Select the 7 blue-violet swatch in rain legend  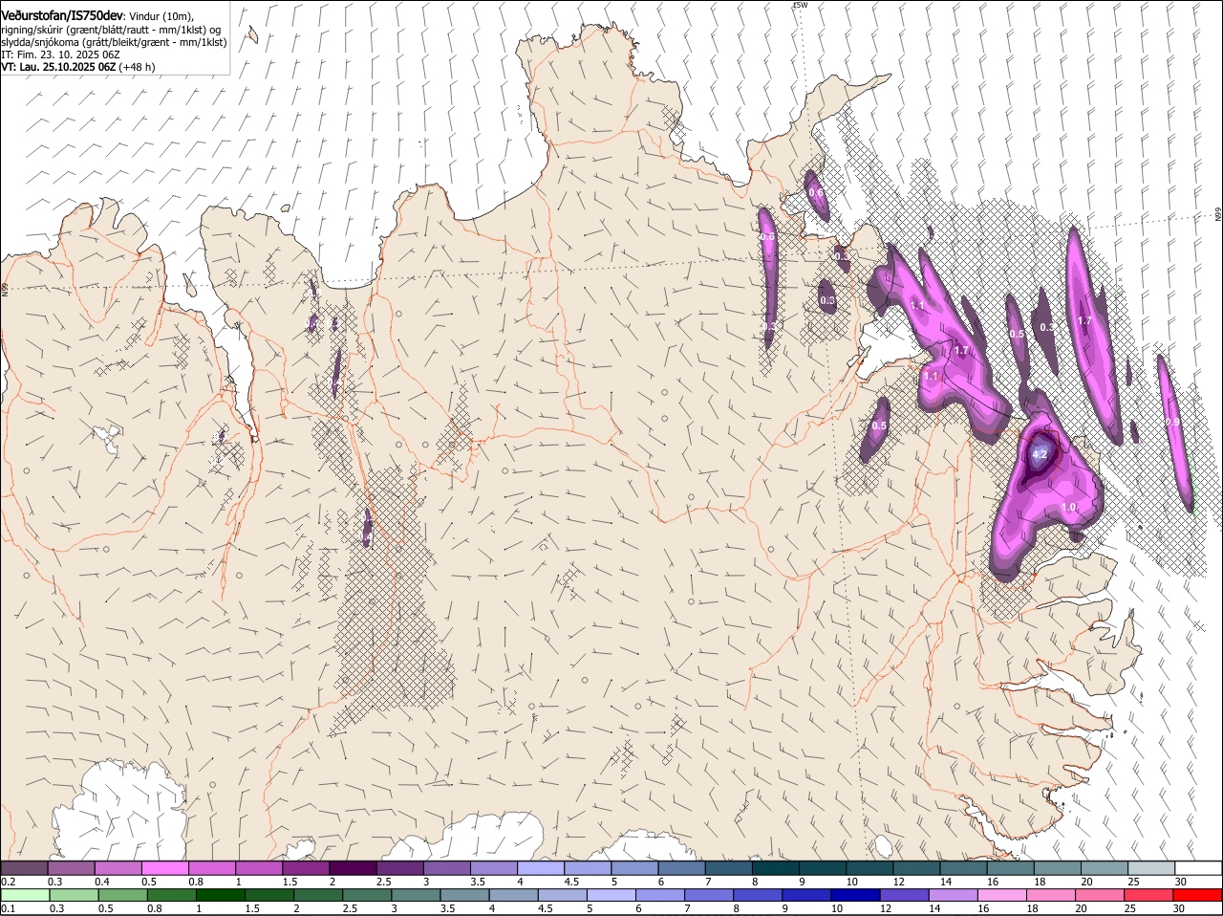[709, 895]
